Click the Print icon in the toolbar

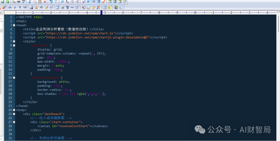[19, 2]
